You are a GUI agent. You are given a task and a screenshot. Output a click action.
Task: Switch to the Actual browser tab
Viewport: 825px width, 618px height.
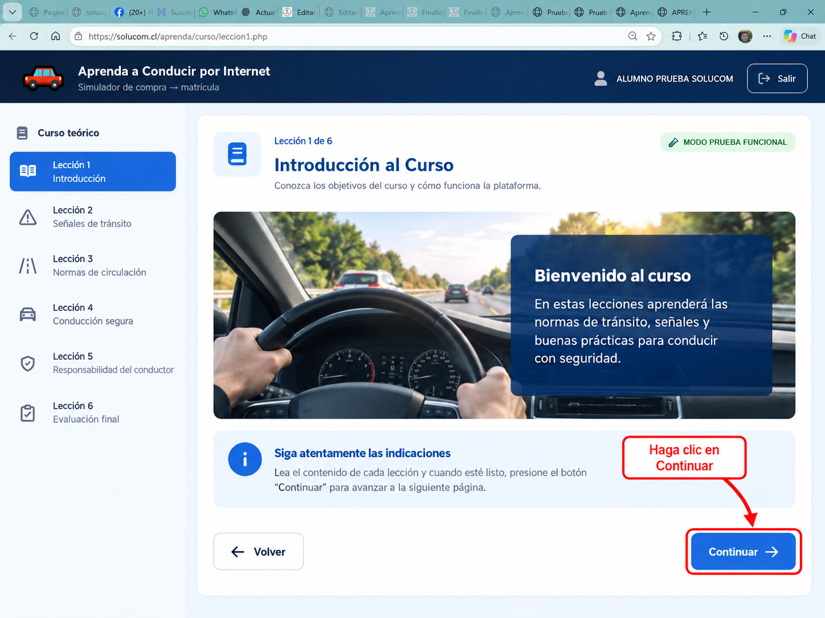coord(258,12)
